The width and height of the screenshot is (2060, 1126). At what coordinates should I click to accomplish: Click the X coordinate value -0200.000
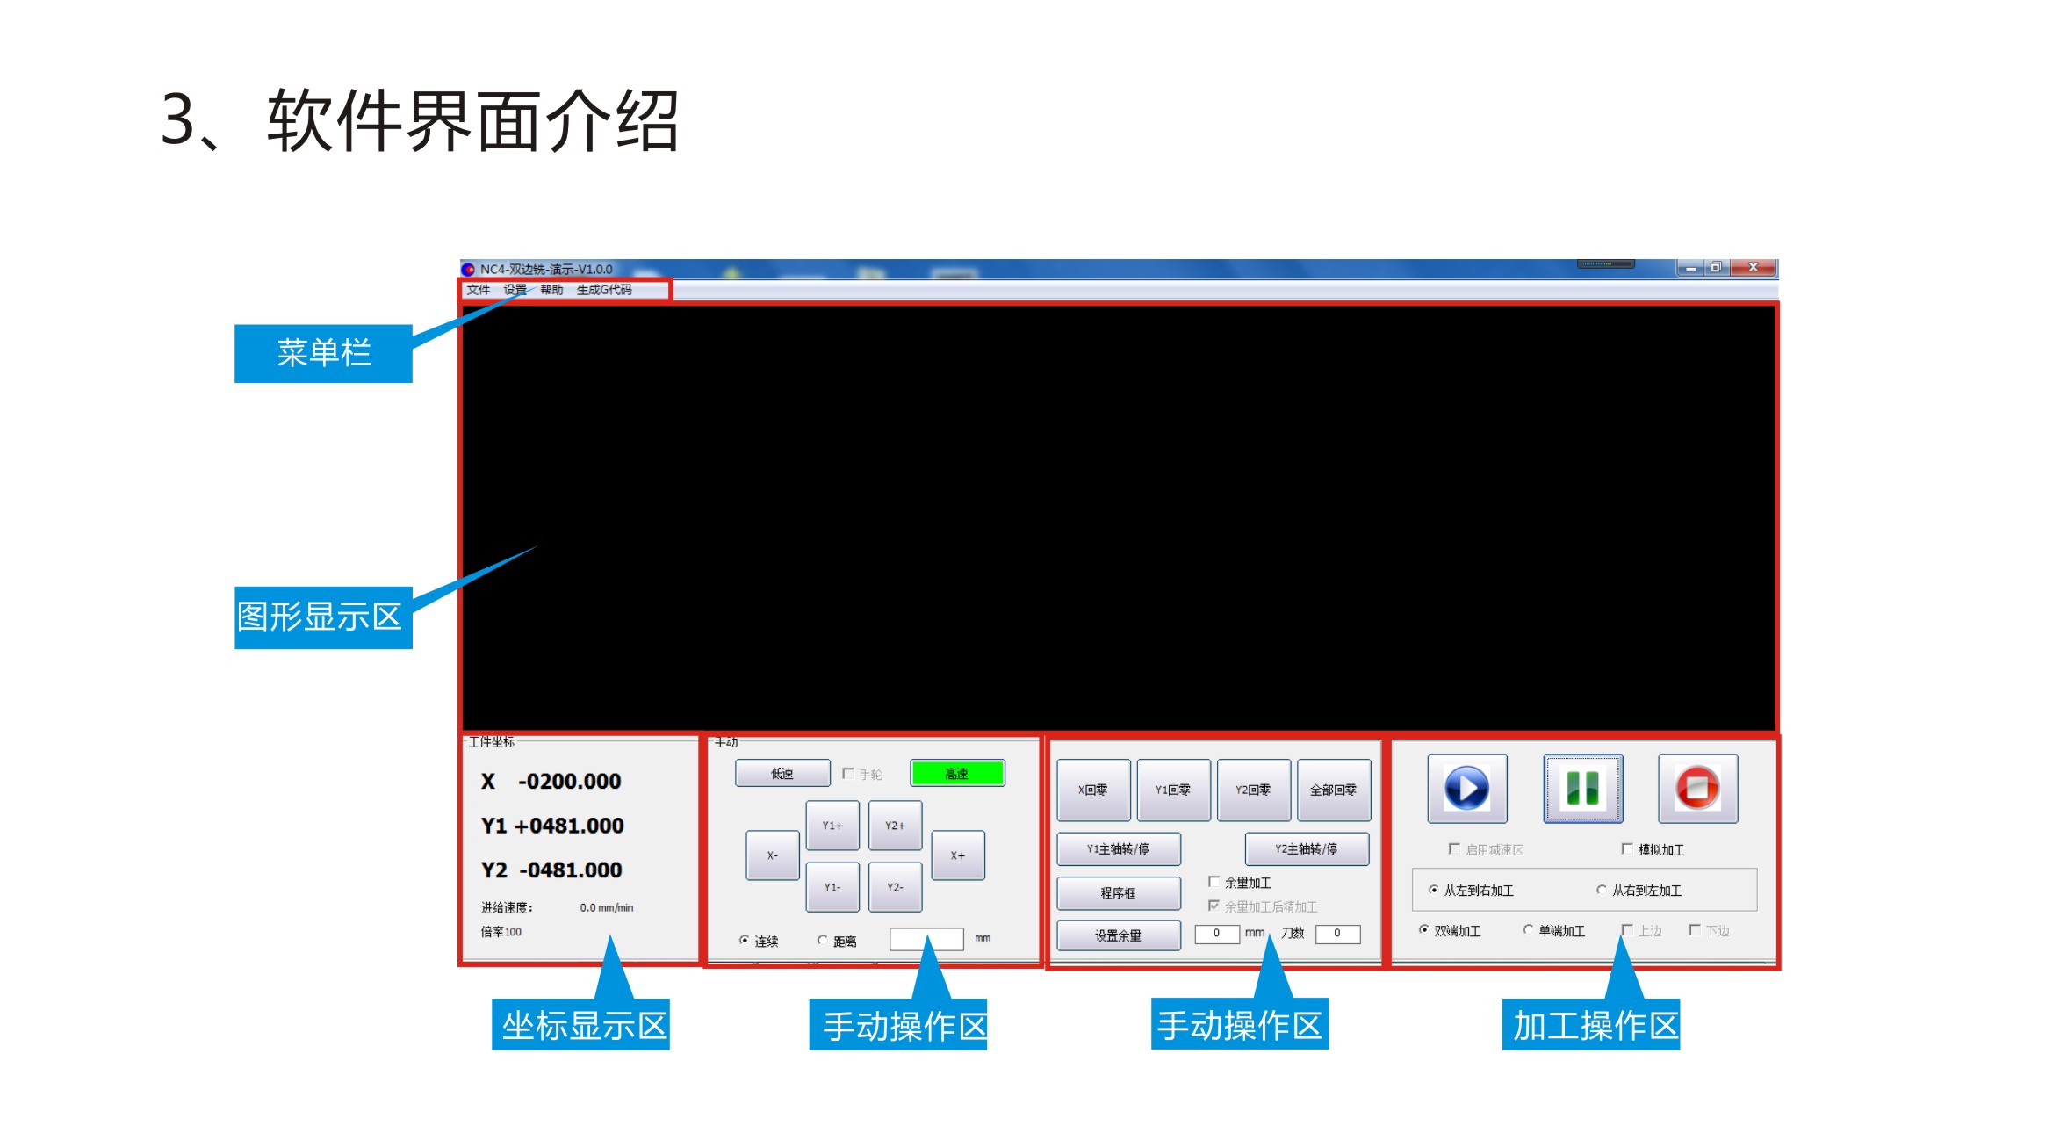[x=570, y=781]
